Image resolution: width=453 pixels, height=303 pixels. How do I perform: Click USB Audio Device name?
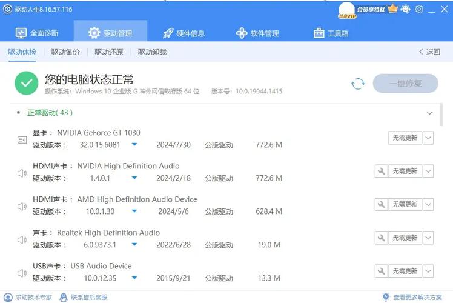tap(101, 266)
